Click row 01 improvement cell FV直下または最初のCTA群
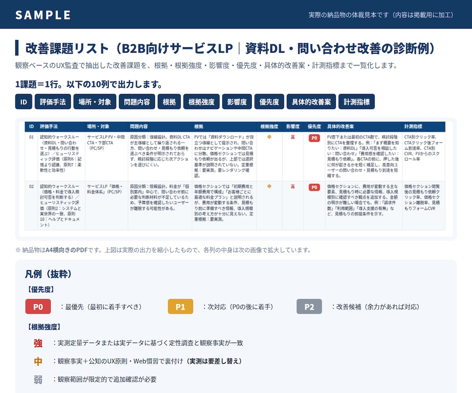Screen dimensions: 472x393 coord(363,156)
